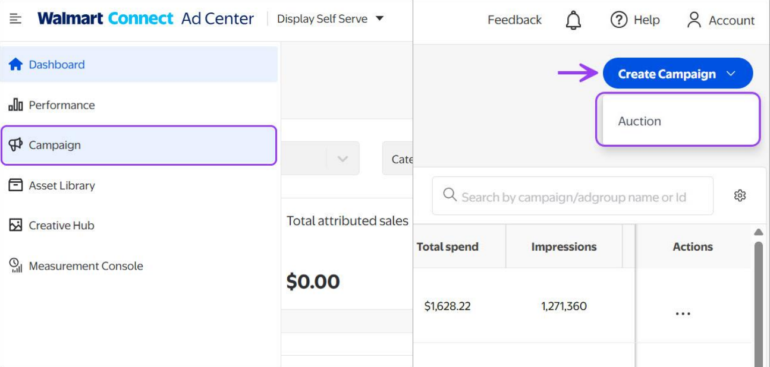The image size is (770, 367).
Task: Click the Help question mark icon
Action: [x=619, y=20]
